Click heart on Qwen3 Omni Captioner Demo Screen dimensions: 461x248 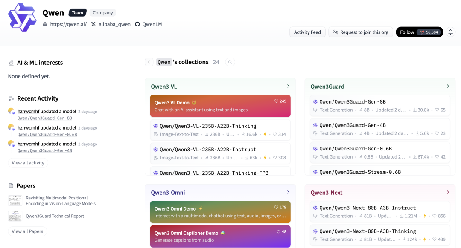coord(278,231)
